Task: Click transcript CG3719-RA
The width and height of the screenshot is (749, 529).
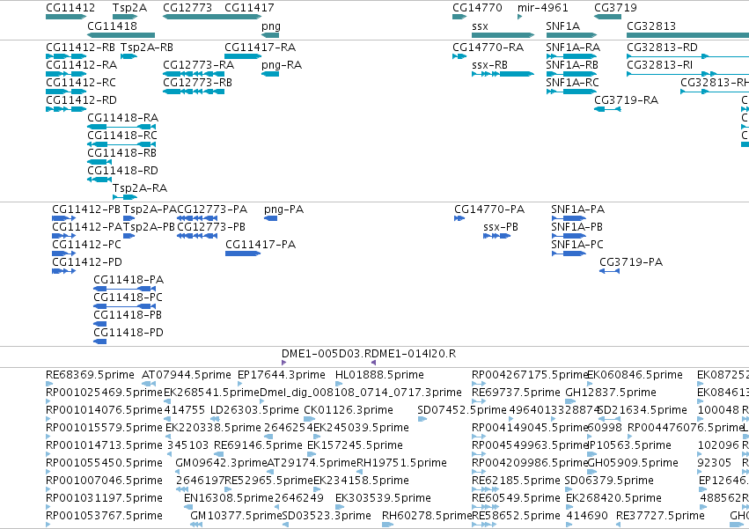Action: click(x=607, y=109)
